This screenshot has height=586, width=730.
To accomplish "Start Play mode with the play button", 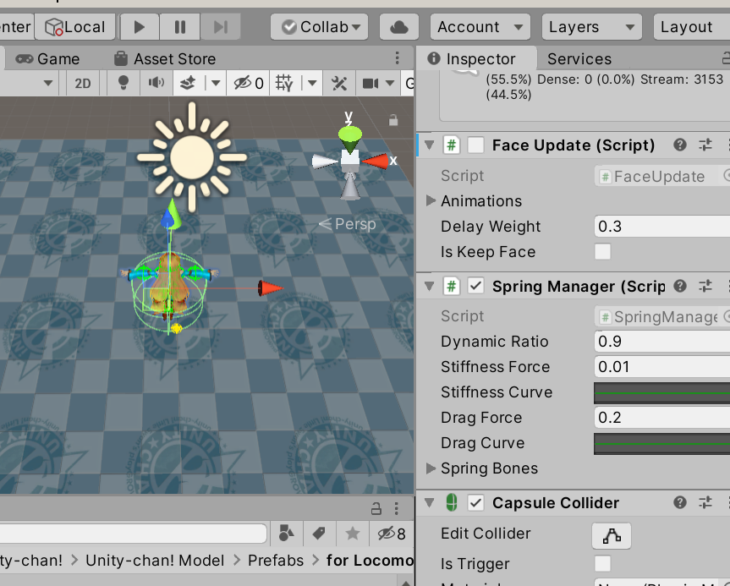I will 140,27.
